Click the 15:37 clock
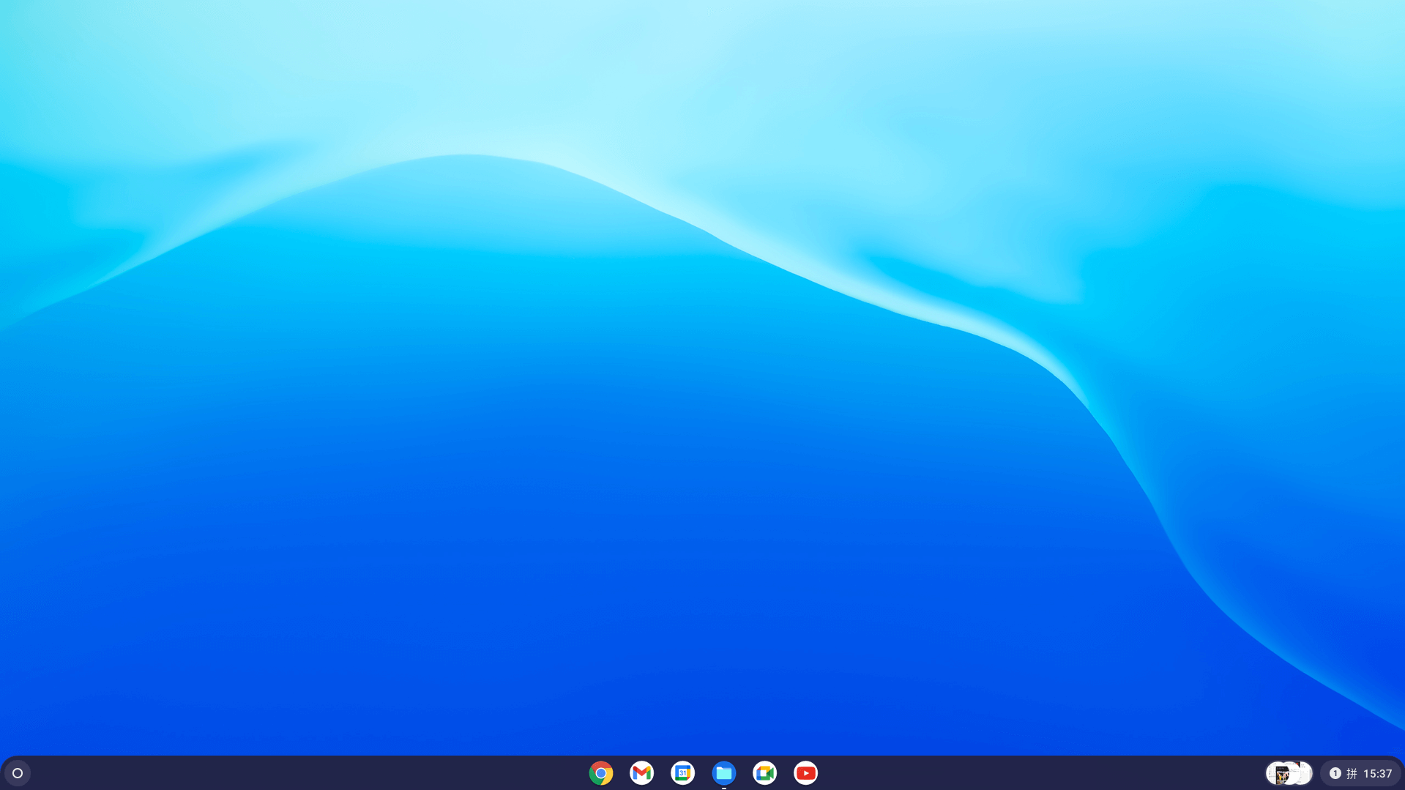 point(1377,774)
